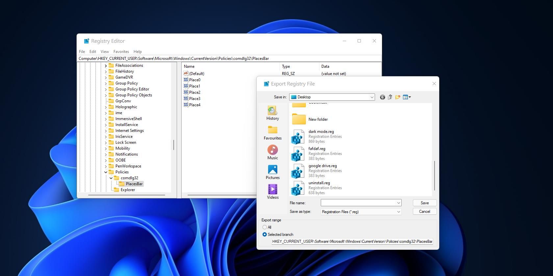The image size is (553, 276).
Task: Expand the Internet Settings key
Action: click(x=106, y=131)
